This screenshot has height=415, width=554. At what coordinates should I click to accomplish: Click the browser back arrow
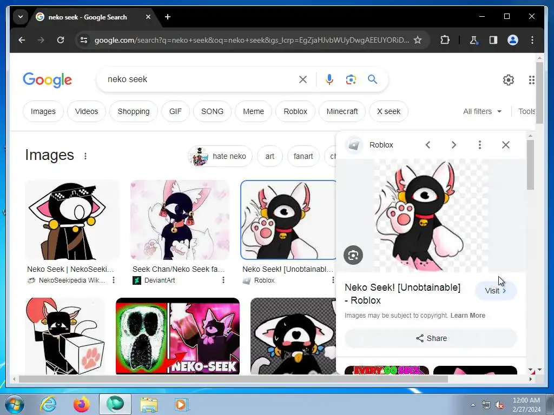(x=22, y=40)
